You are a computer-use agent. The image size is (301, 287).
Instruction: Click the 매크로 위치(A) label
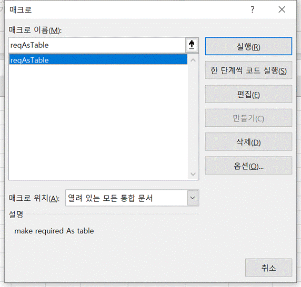pyautogui.click(x=34, y=198)
